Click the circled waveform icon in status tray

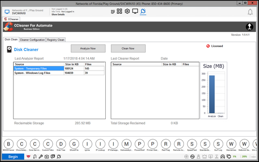click(x=193, y=156)
